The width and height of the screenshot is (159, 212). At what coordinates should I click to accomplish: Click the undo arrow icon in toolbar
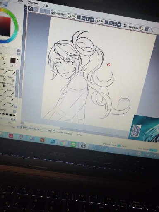(30, 9)
